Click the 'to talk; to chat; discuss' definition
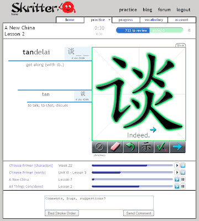Screen dimensions: 199x221 click(x=48, y=106)
